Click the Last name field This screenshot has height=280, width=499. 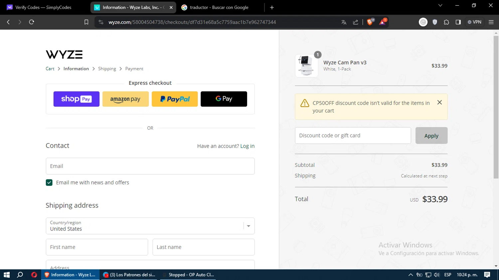[204, 247]
